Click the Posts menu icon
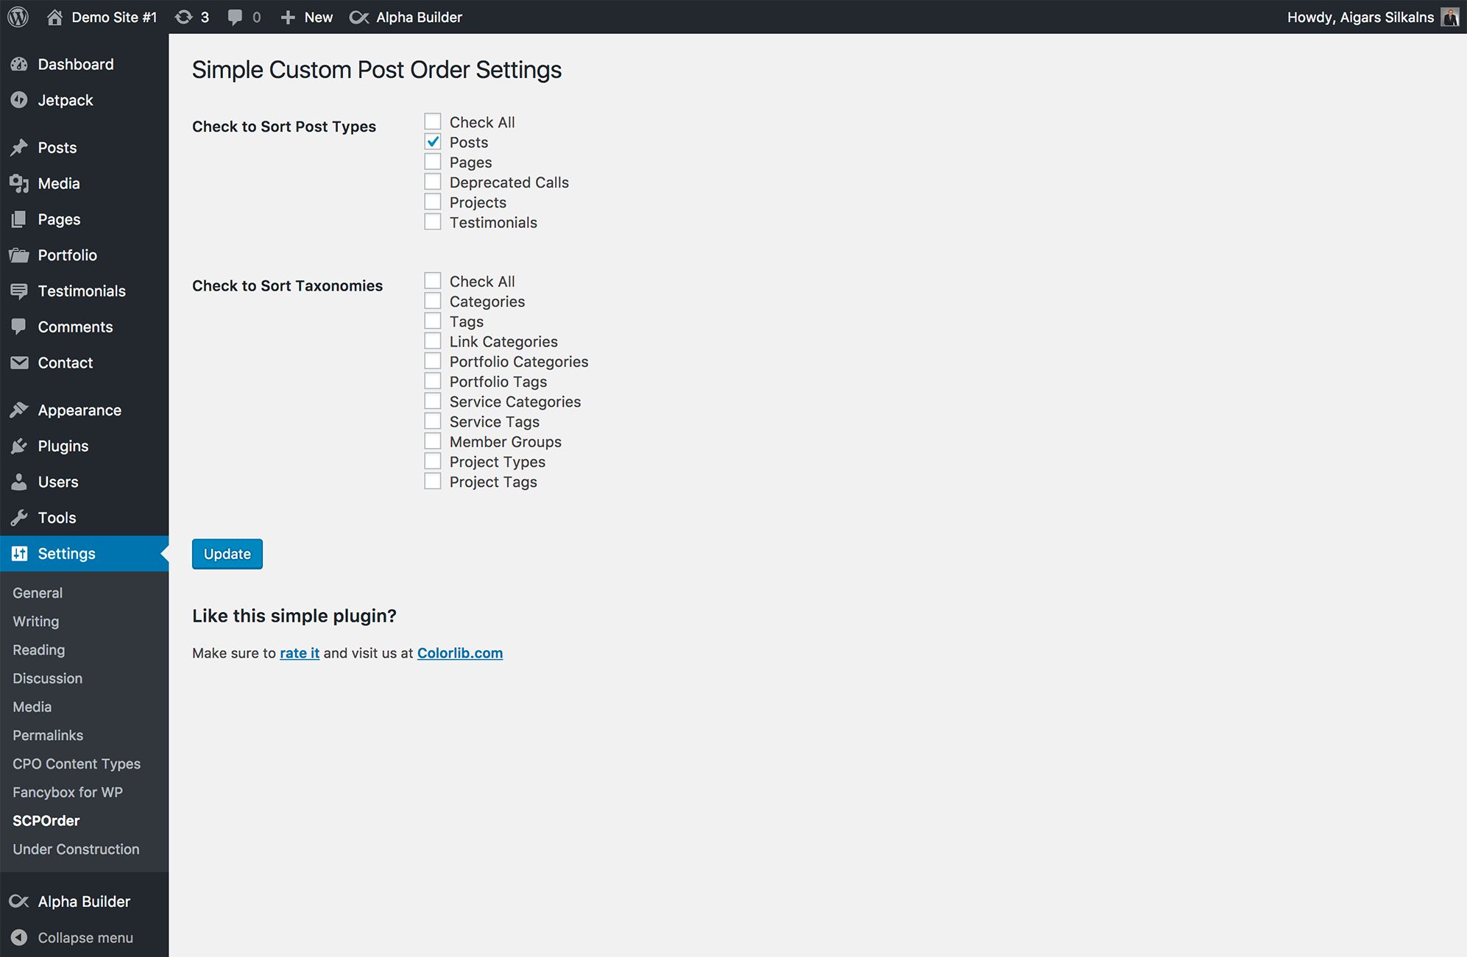This screenshot has width=1467, height=957. pyautogui.click(x=19, y=147)
